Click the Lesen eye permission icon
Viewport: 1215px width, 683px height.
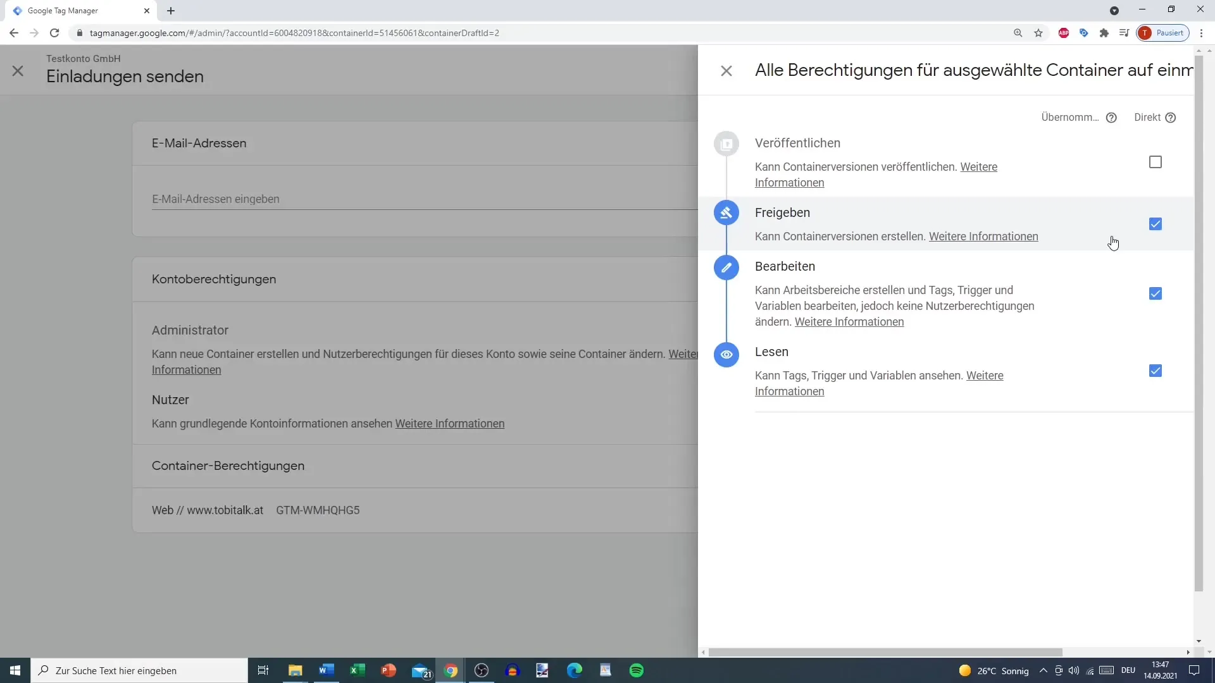[x=726, y=354]
